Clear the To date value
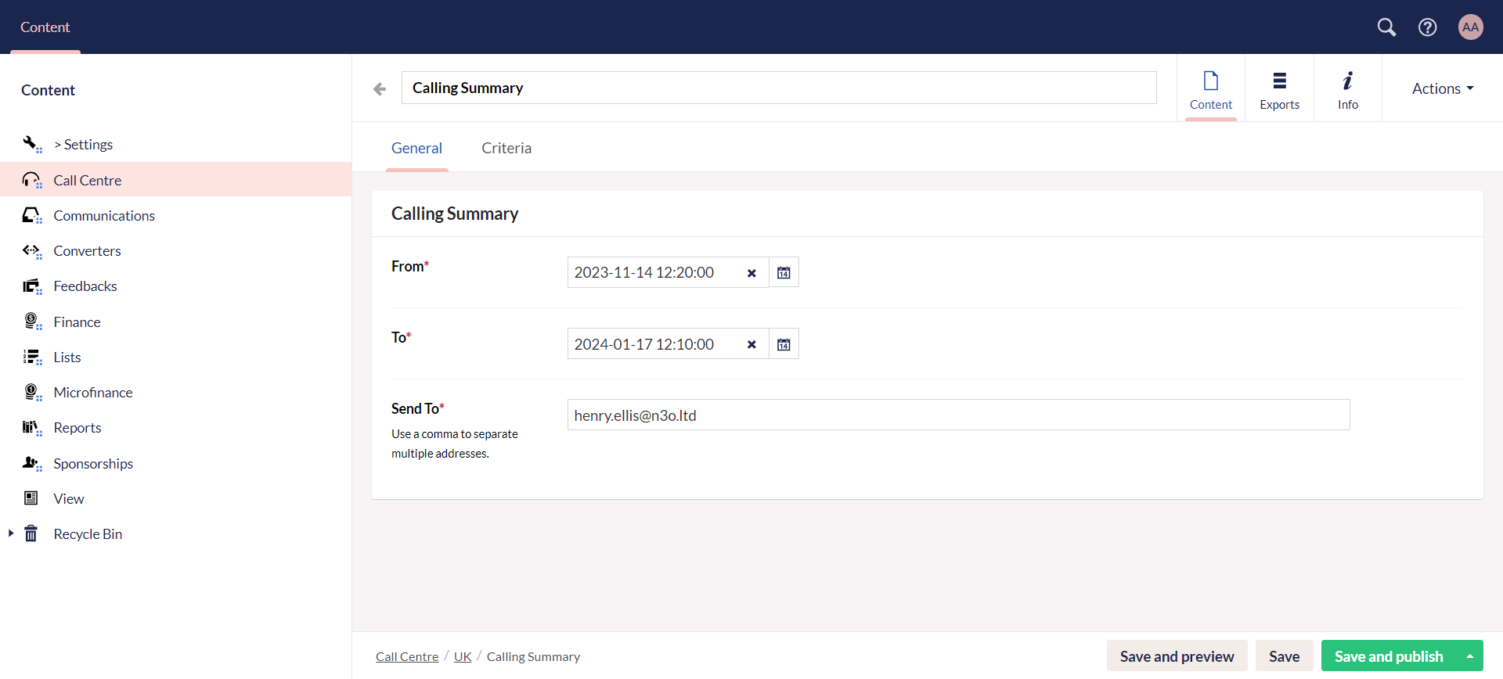 tap(751, 344)
